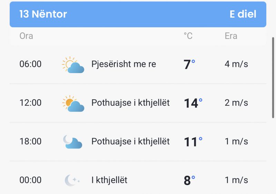
Task: Tap the moon and cloud icon at 18:00
Action: tap(72, 142)
